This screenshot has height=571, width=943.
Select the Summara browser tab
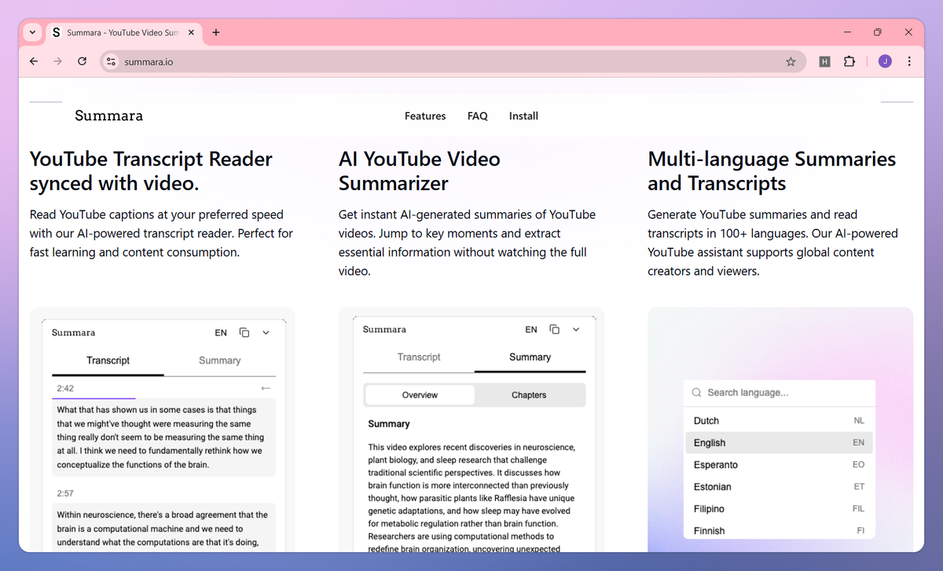pos(124,32)
